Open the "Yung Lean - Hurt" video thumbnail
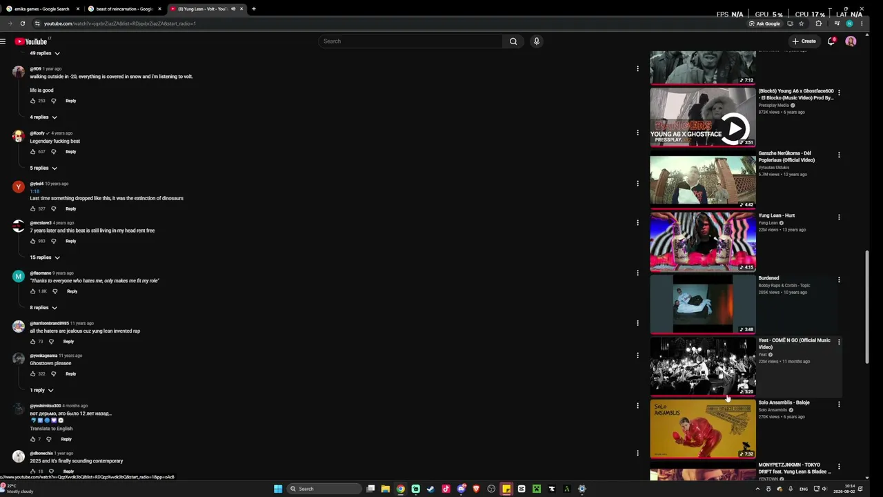Screen dimensions: 883x497 [703, 242]
